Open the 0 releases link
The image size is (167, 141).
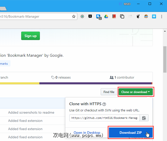pyautogui.click(x=61, y=77)
